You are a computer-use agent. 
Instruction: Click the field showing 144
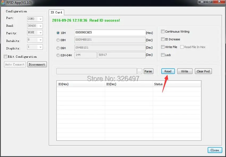pyautogui.click(x=86, y=55)
